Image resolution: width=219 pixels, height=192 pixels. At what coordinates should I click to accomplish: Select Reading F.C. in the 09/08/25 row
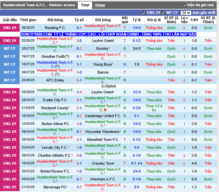click(x=55, y=28)
